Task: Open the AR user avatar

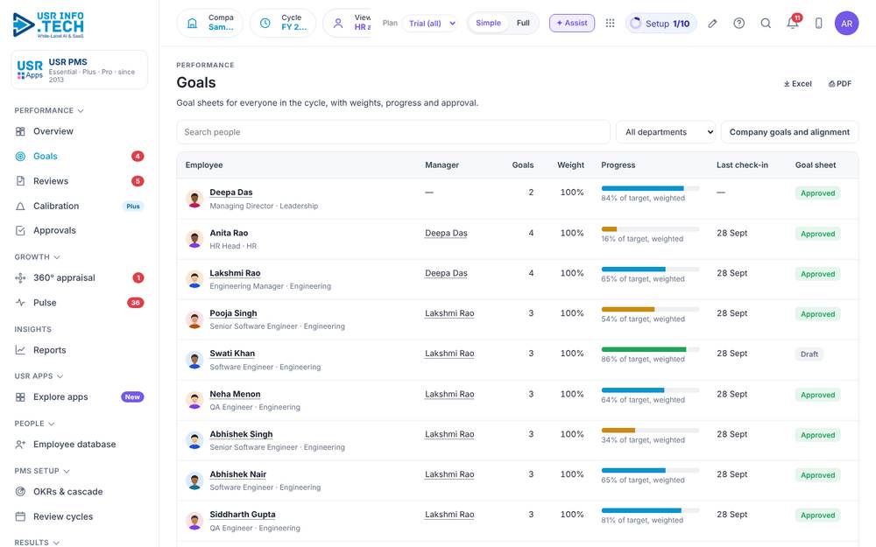Action: point(846,23)
